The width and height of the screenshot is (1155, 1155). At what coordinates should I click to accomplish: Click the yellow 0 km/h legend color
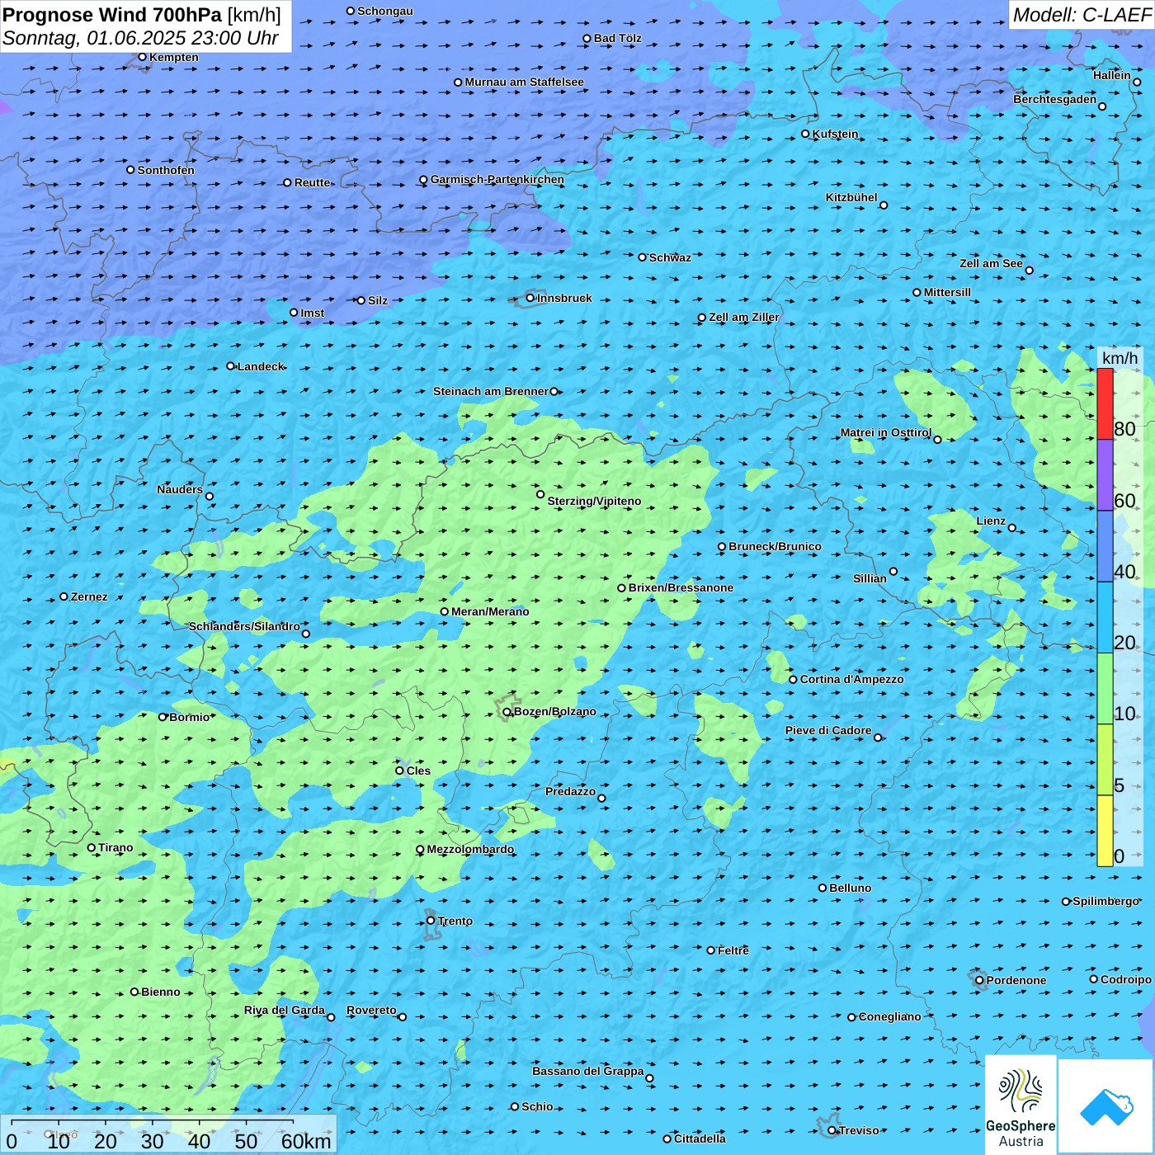tap(1105, 831)
